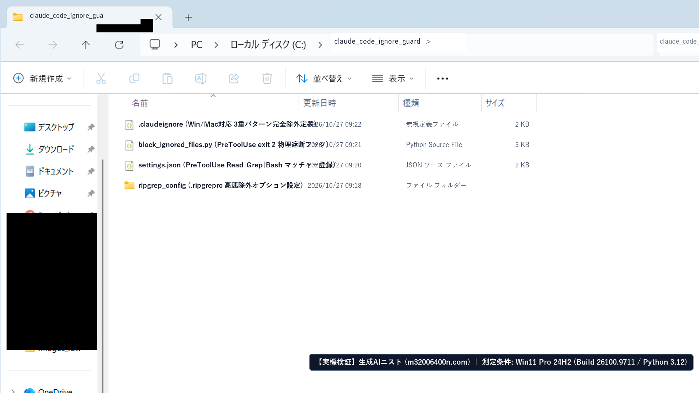Select the ripgrep_config folder name
The height and width of the screenshot is (393, 699).
coord(221,185)
